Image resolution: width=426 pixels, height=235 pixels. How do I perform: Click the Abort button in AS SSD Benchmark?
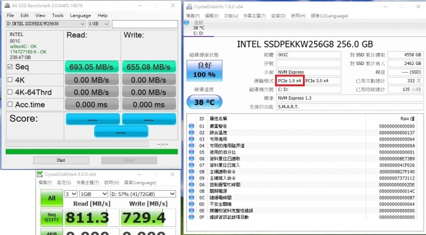129,160
